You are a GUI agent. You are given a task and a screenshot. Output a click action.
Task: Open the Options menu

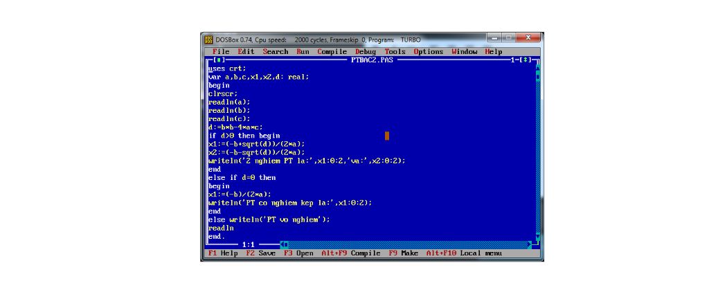coord(429,51)
